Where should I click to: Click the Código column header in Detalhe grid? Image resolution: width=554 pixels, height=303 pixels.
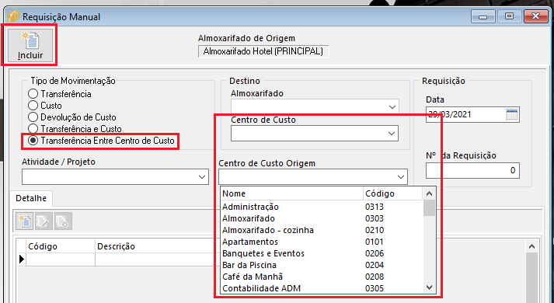61,246
